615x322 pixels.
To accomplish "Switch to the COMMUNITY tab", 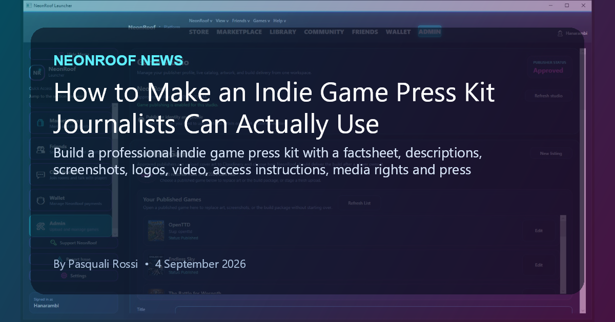I will point(324,32).
